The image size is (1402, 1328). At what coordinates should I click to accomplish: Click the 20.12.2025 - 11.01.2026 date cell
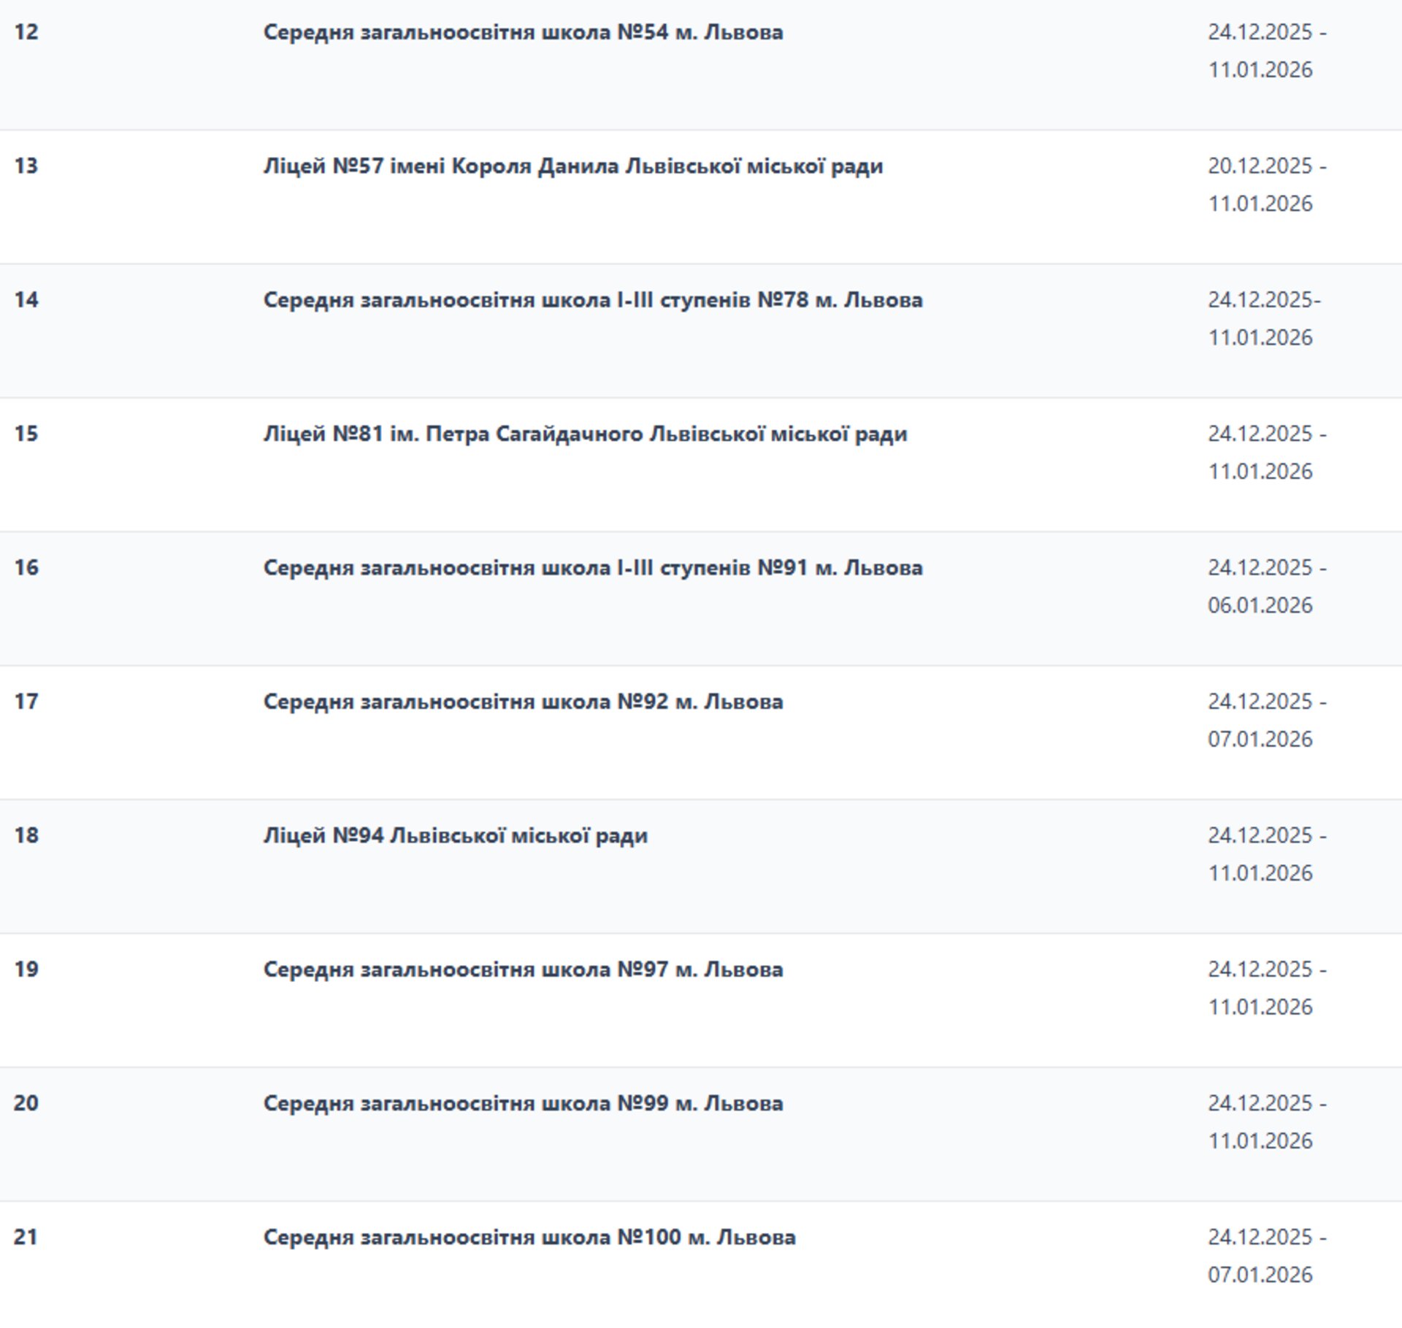[x=1266, y=185]
